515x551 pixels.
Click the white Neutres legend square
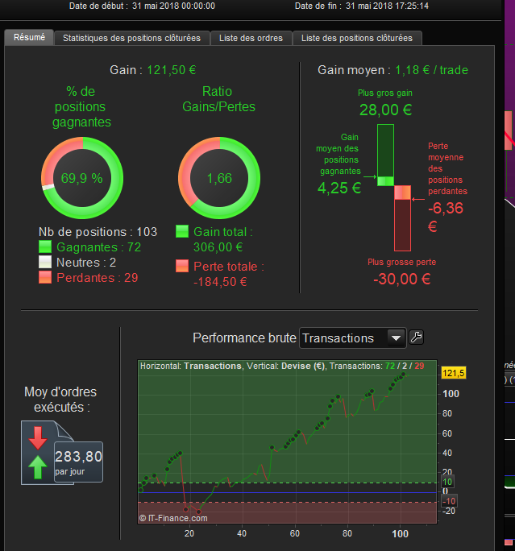tap(45, 262)
